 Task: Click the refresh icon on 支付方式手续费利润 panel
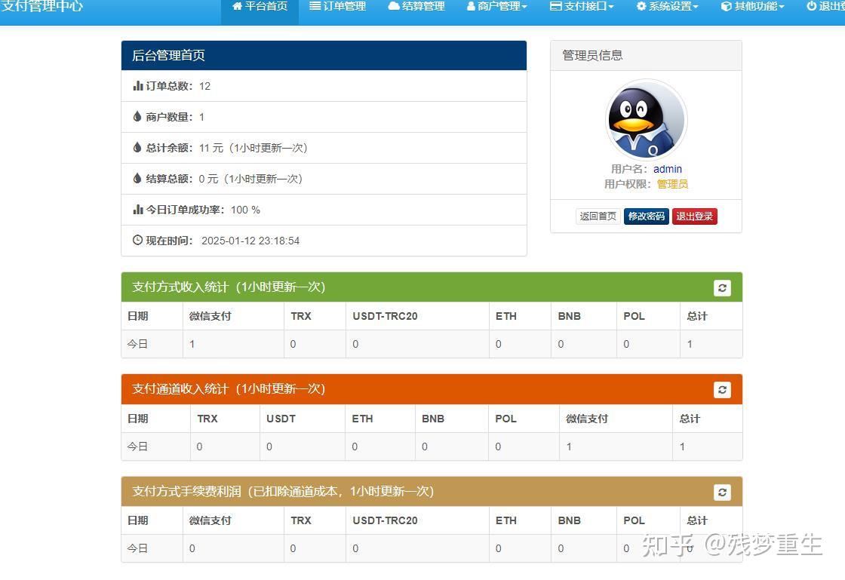pyautogui.click(x=722, y=492)
